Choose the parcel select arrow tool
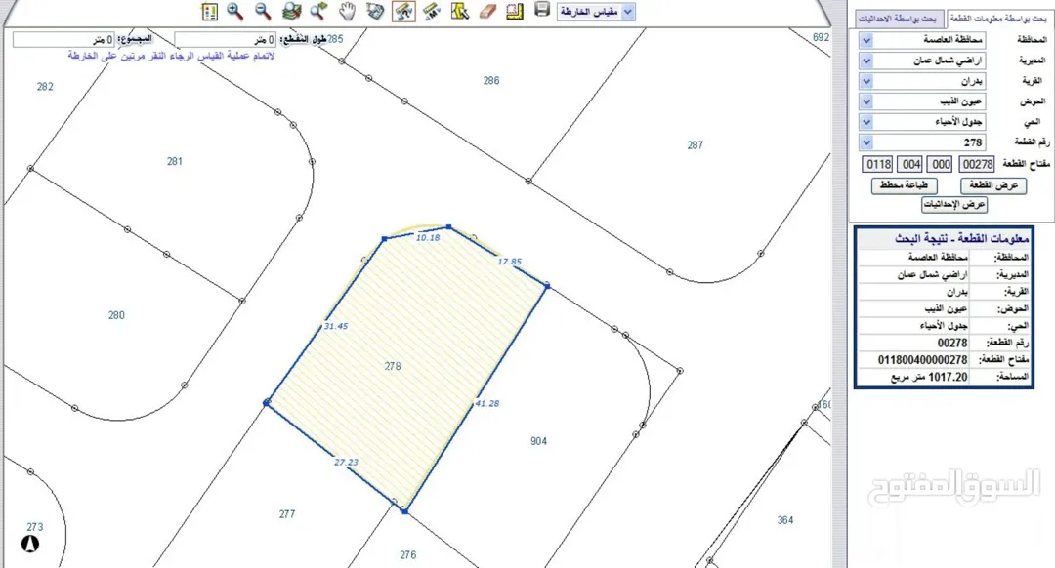The image size is (1055, 568). 459,11
